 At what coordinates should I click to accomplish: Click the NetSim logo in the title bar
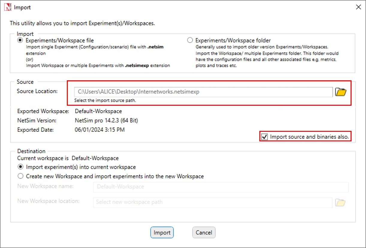[x=7, y=7]
